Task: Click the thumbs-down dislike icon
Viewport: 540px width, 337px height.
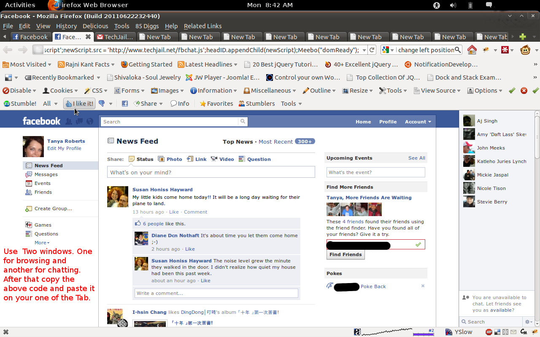Action: click(101, 104)
